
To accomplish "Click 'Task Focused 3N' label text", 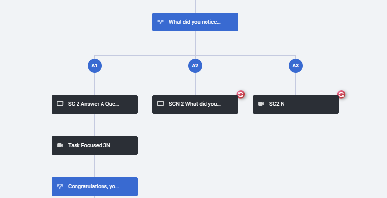I will [89, 145].
